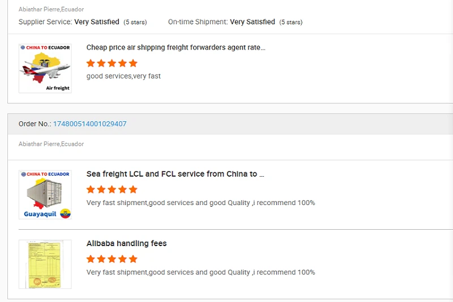The width and height of the screenshot is (453, 302).
Task: Click fourth star of Alibaba handling fees rating
Action: coord(122,259)
